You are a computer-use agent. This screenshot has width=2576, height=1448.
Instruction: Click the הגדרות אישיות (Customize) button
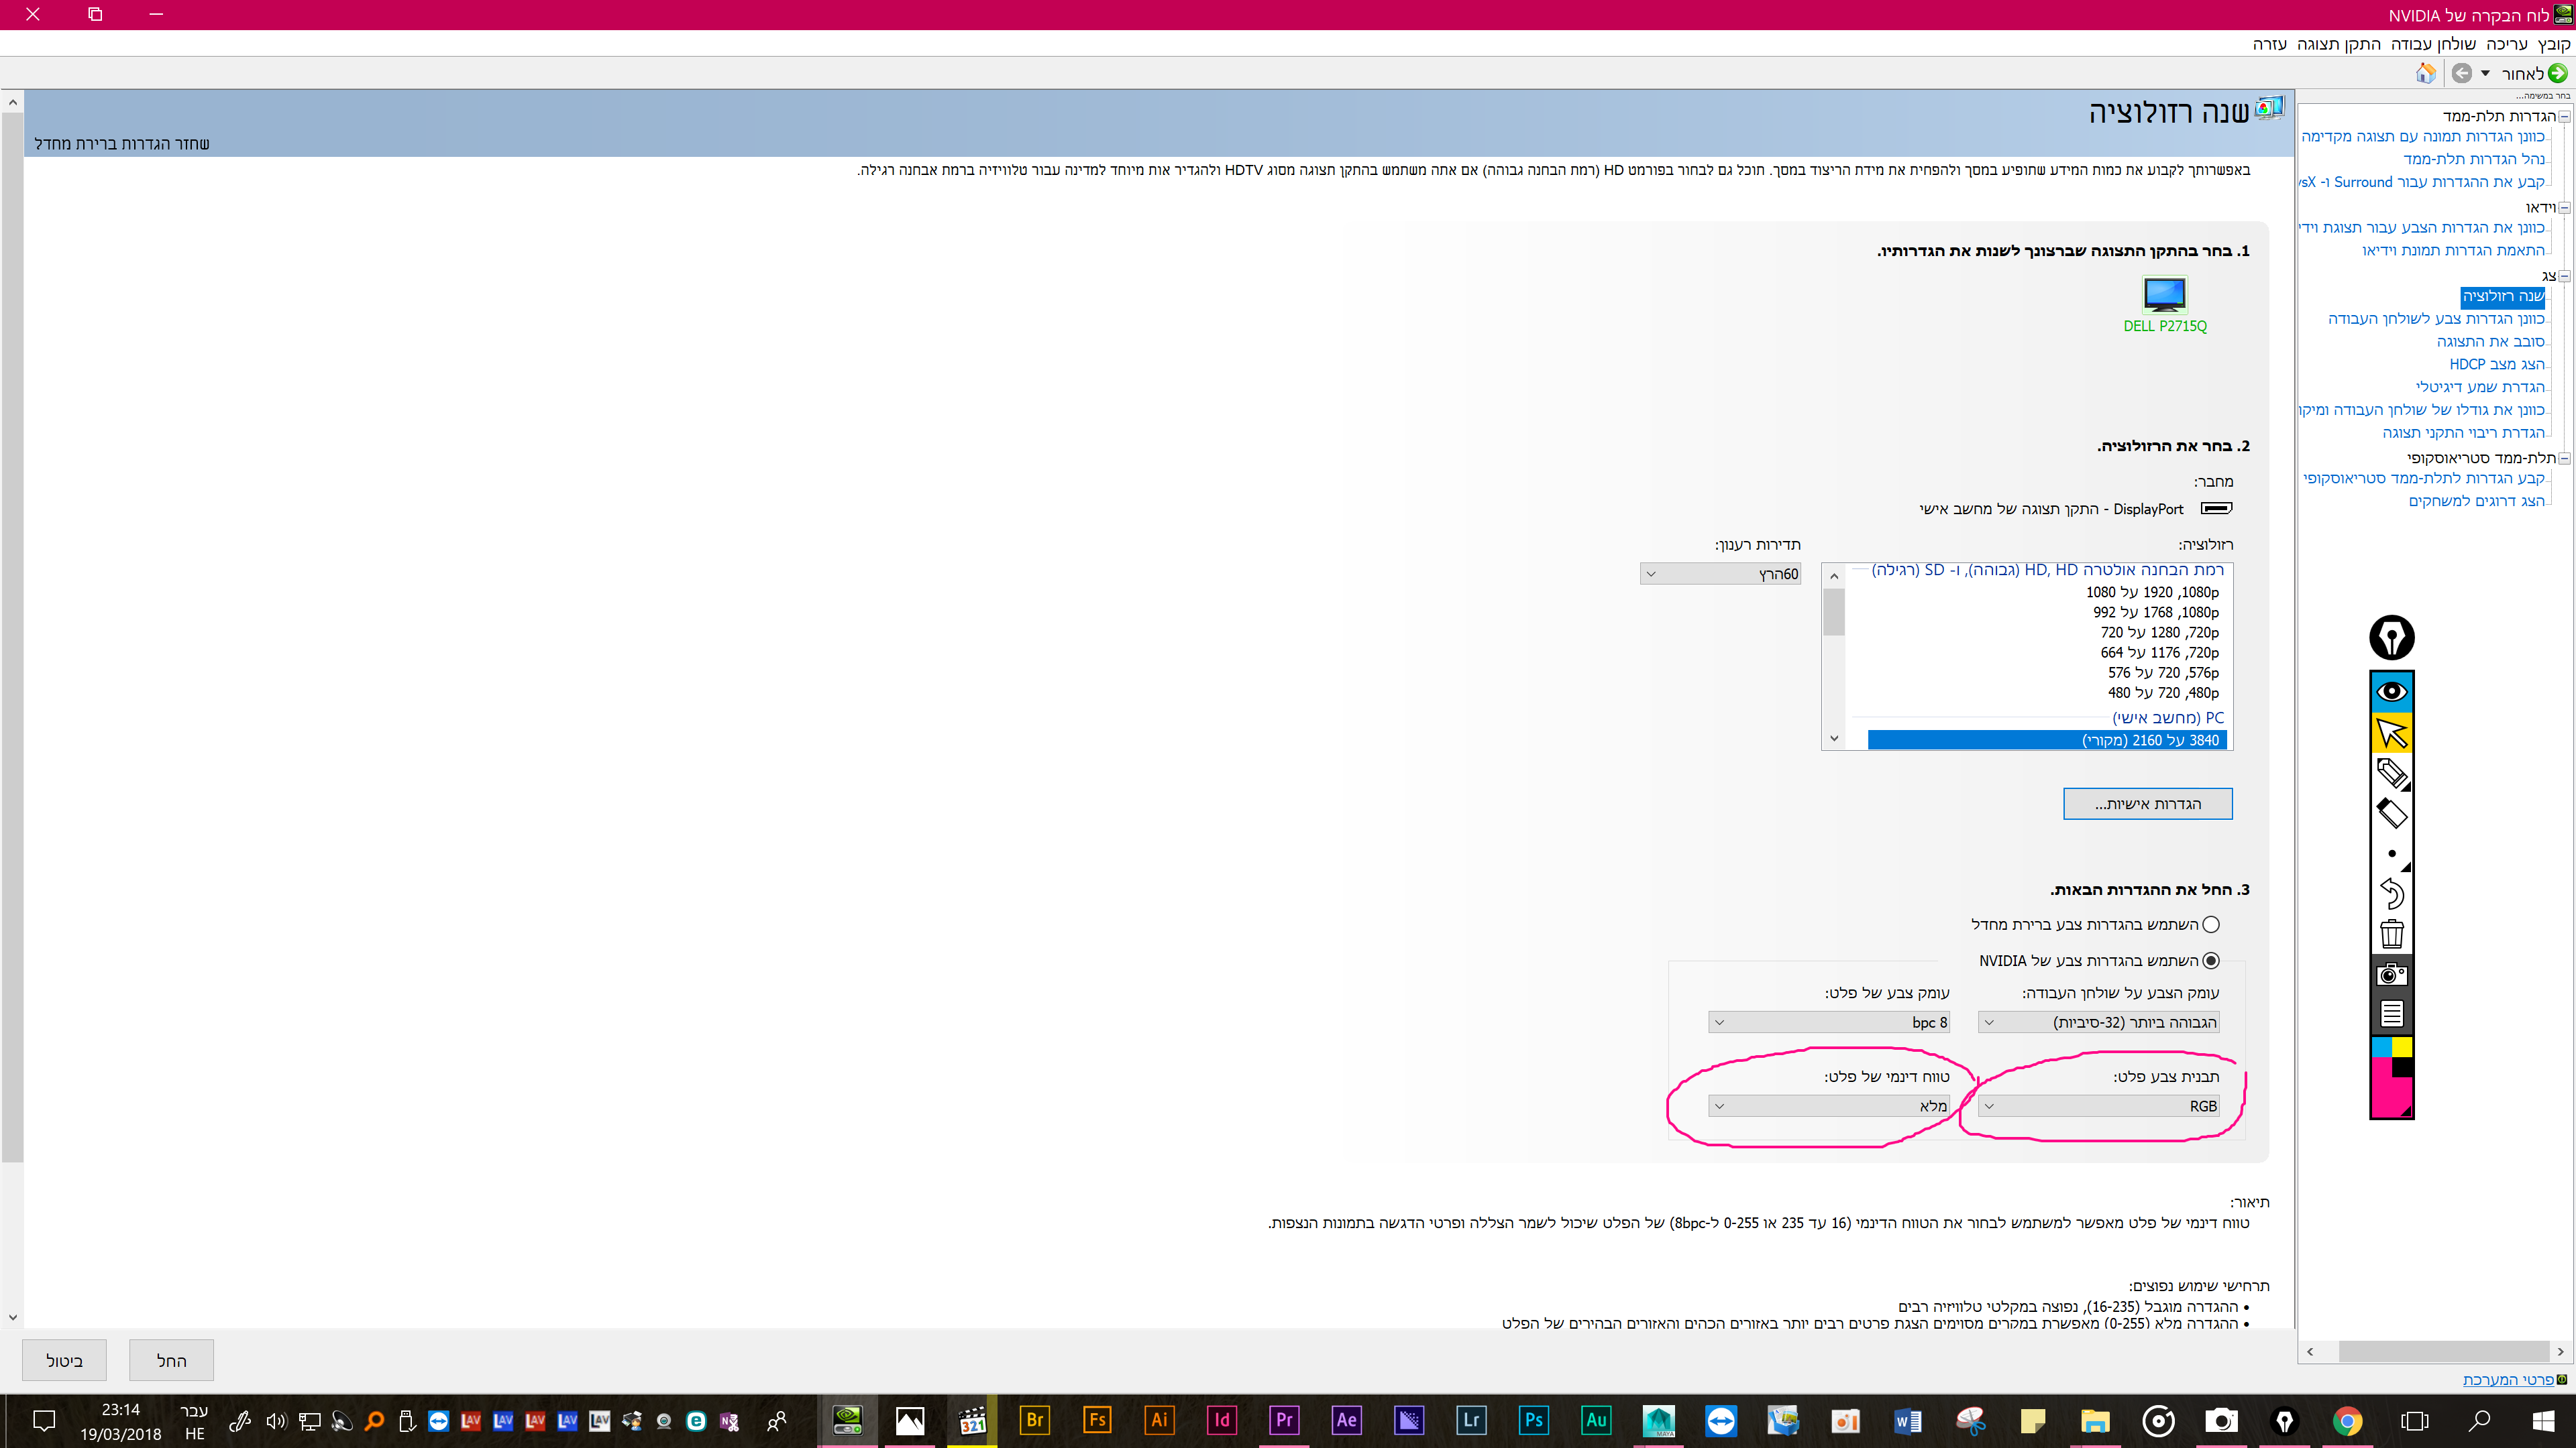pos(2147,804)
